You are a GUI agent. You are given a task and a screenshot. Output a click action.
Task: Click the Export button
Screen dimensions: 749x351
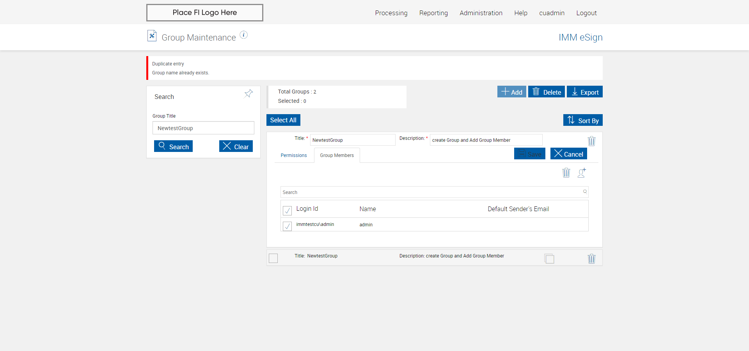click(x=584, y=92)
